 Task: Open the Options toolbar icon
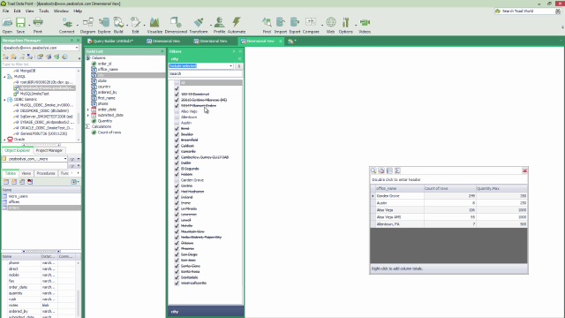345,26
